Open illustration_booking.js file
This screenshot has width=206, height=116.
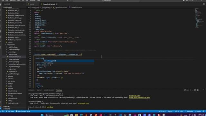pos(14,18)
